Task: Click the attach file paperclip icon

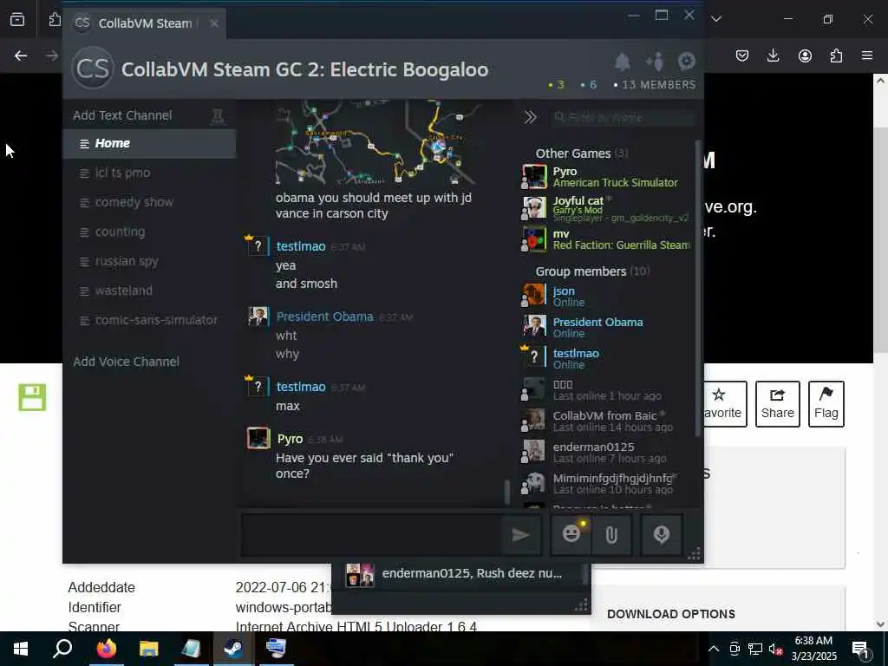Action: coord(611,534)
